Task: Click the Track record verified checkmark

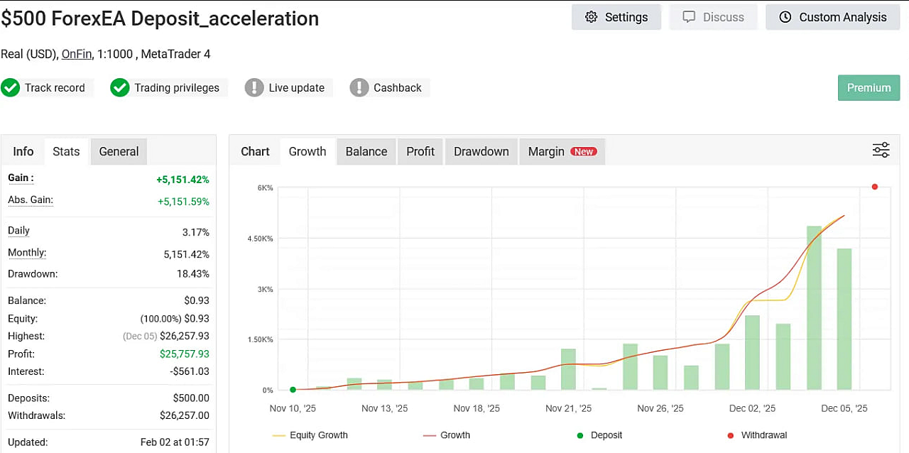Action: coord(11,87)
